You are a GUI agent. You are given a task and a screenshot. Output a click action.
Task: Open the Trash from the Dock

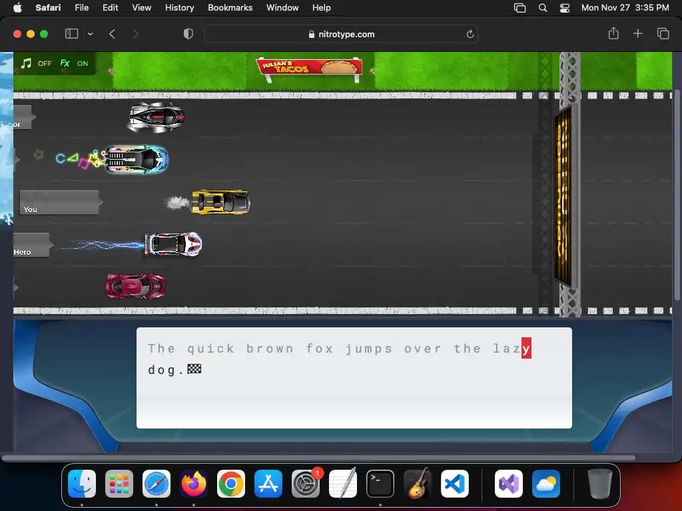[x=600, y=483]
